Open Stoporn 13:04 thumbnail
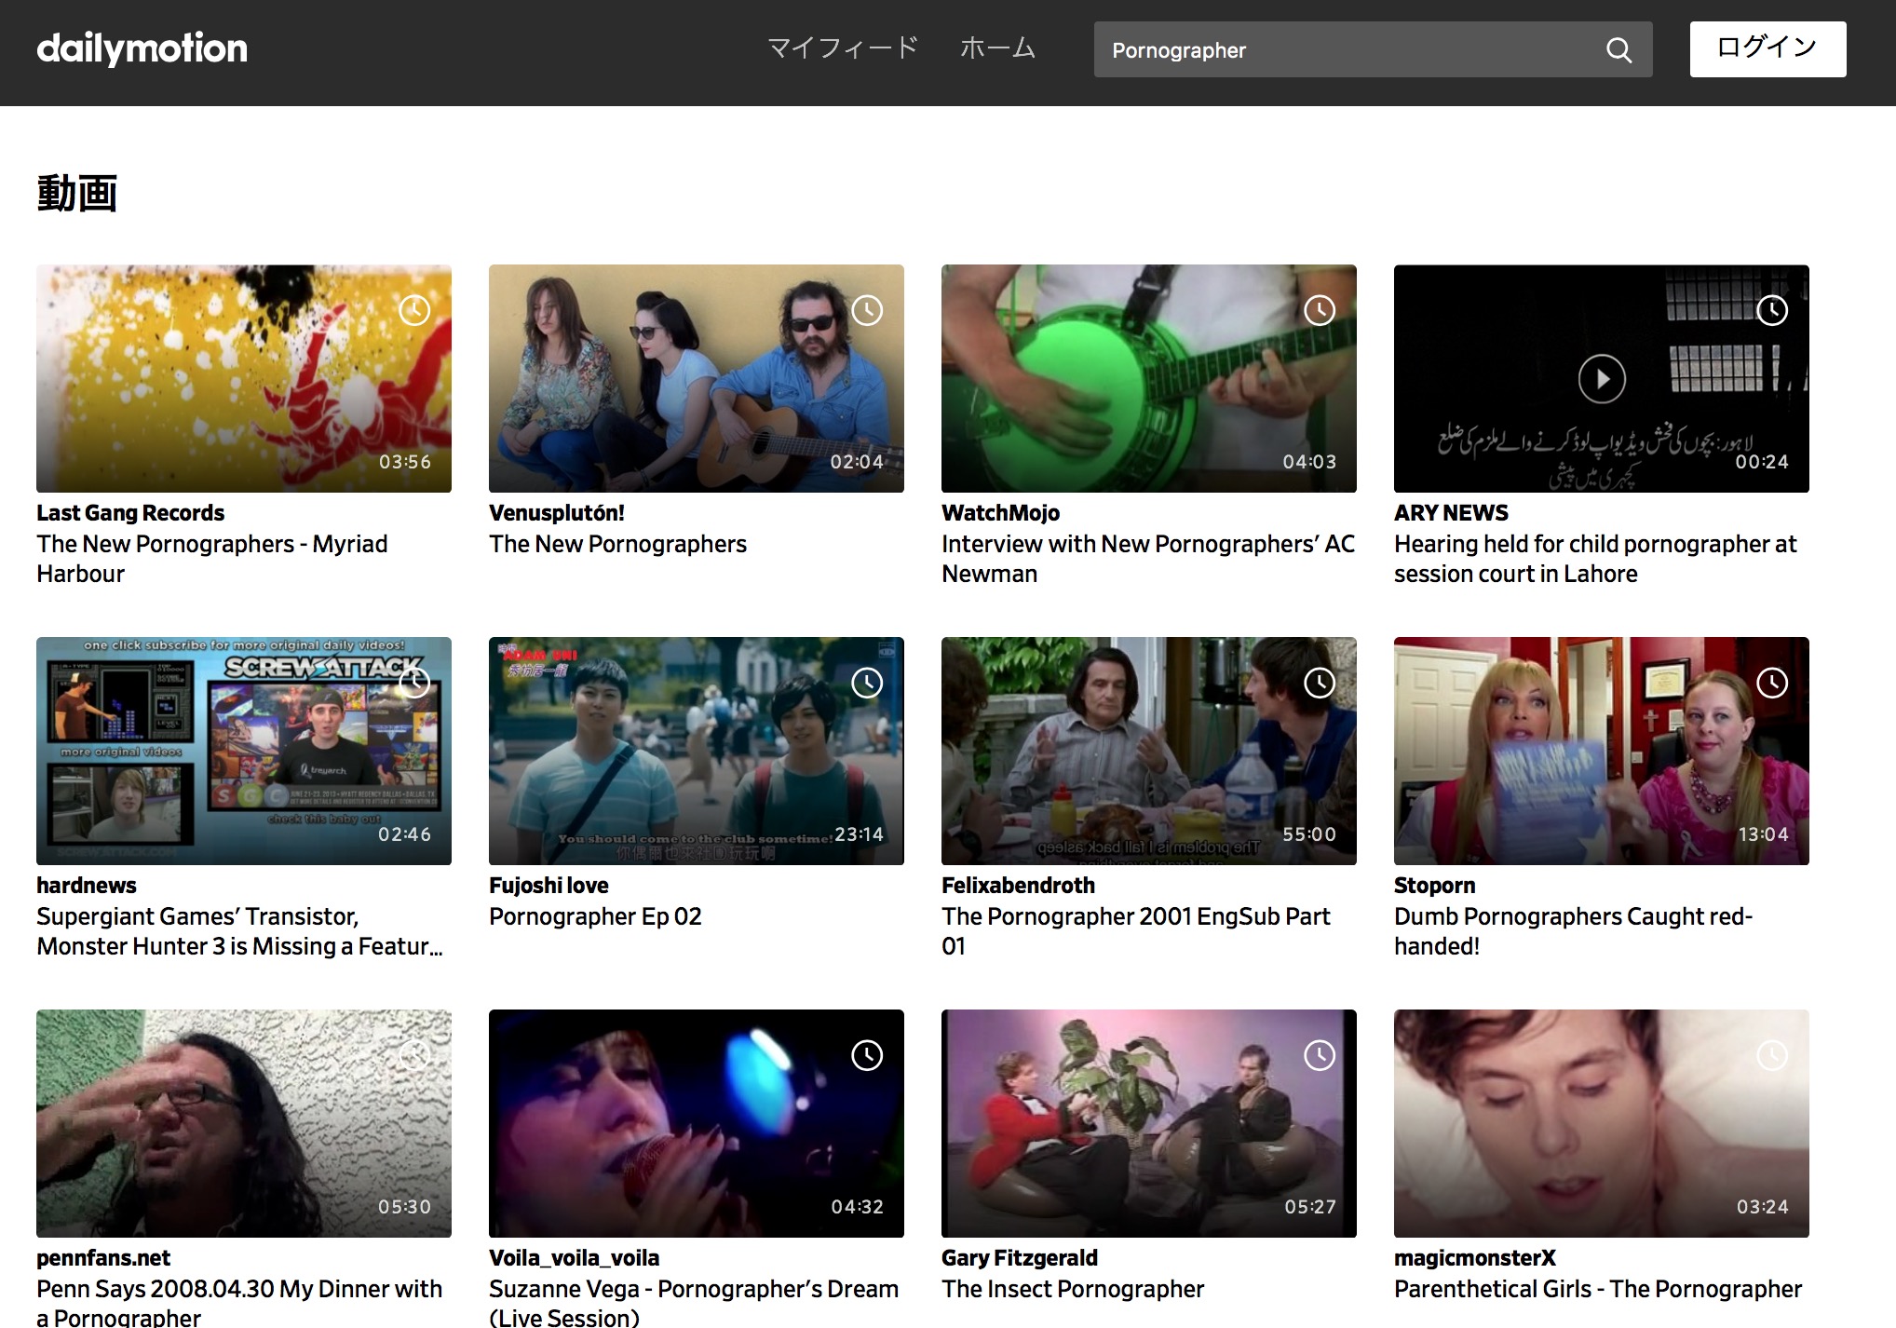Screen dimensions: 1896x1328 pyautogui.click(x=1602, y=752)
